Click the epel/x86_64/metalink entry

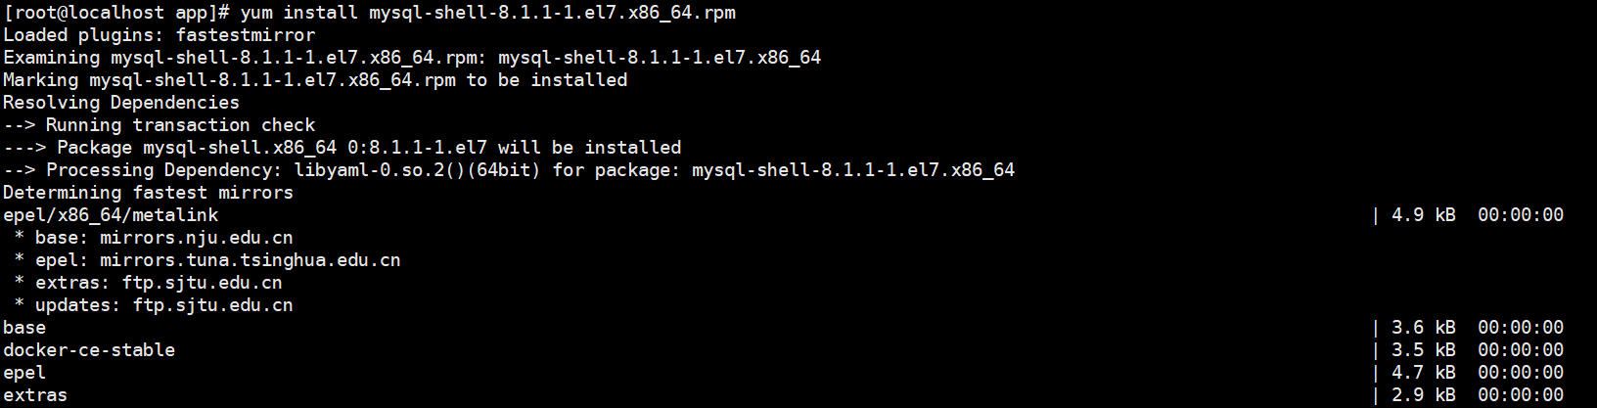111,215
